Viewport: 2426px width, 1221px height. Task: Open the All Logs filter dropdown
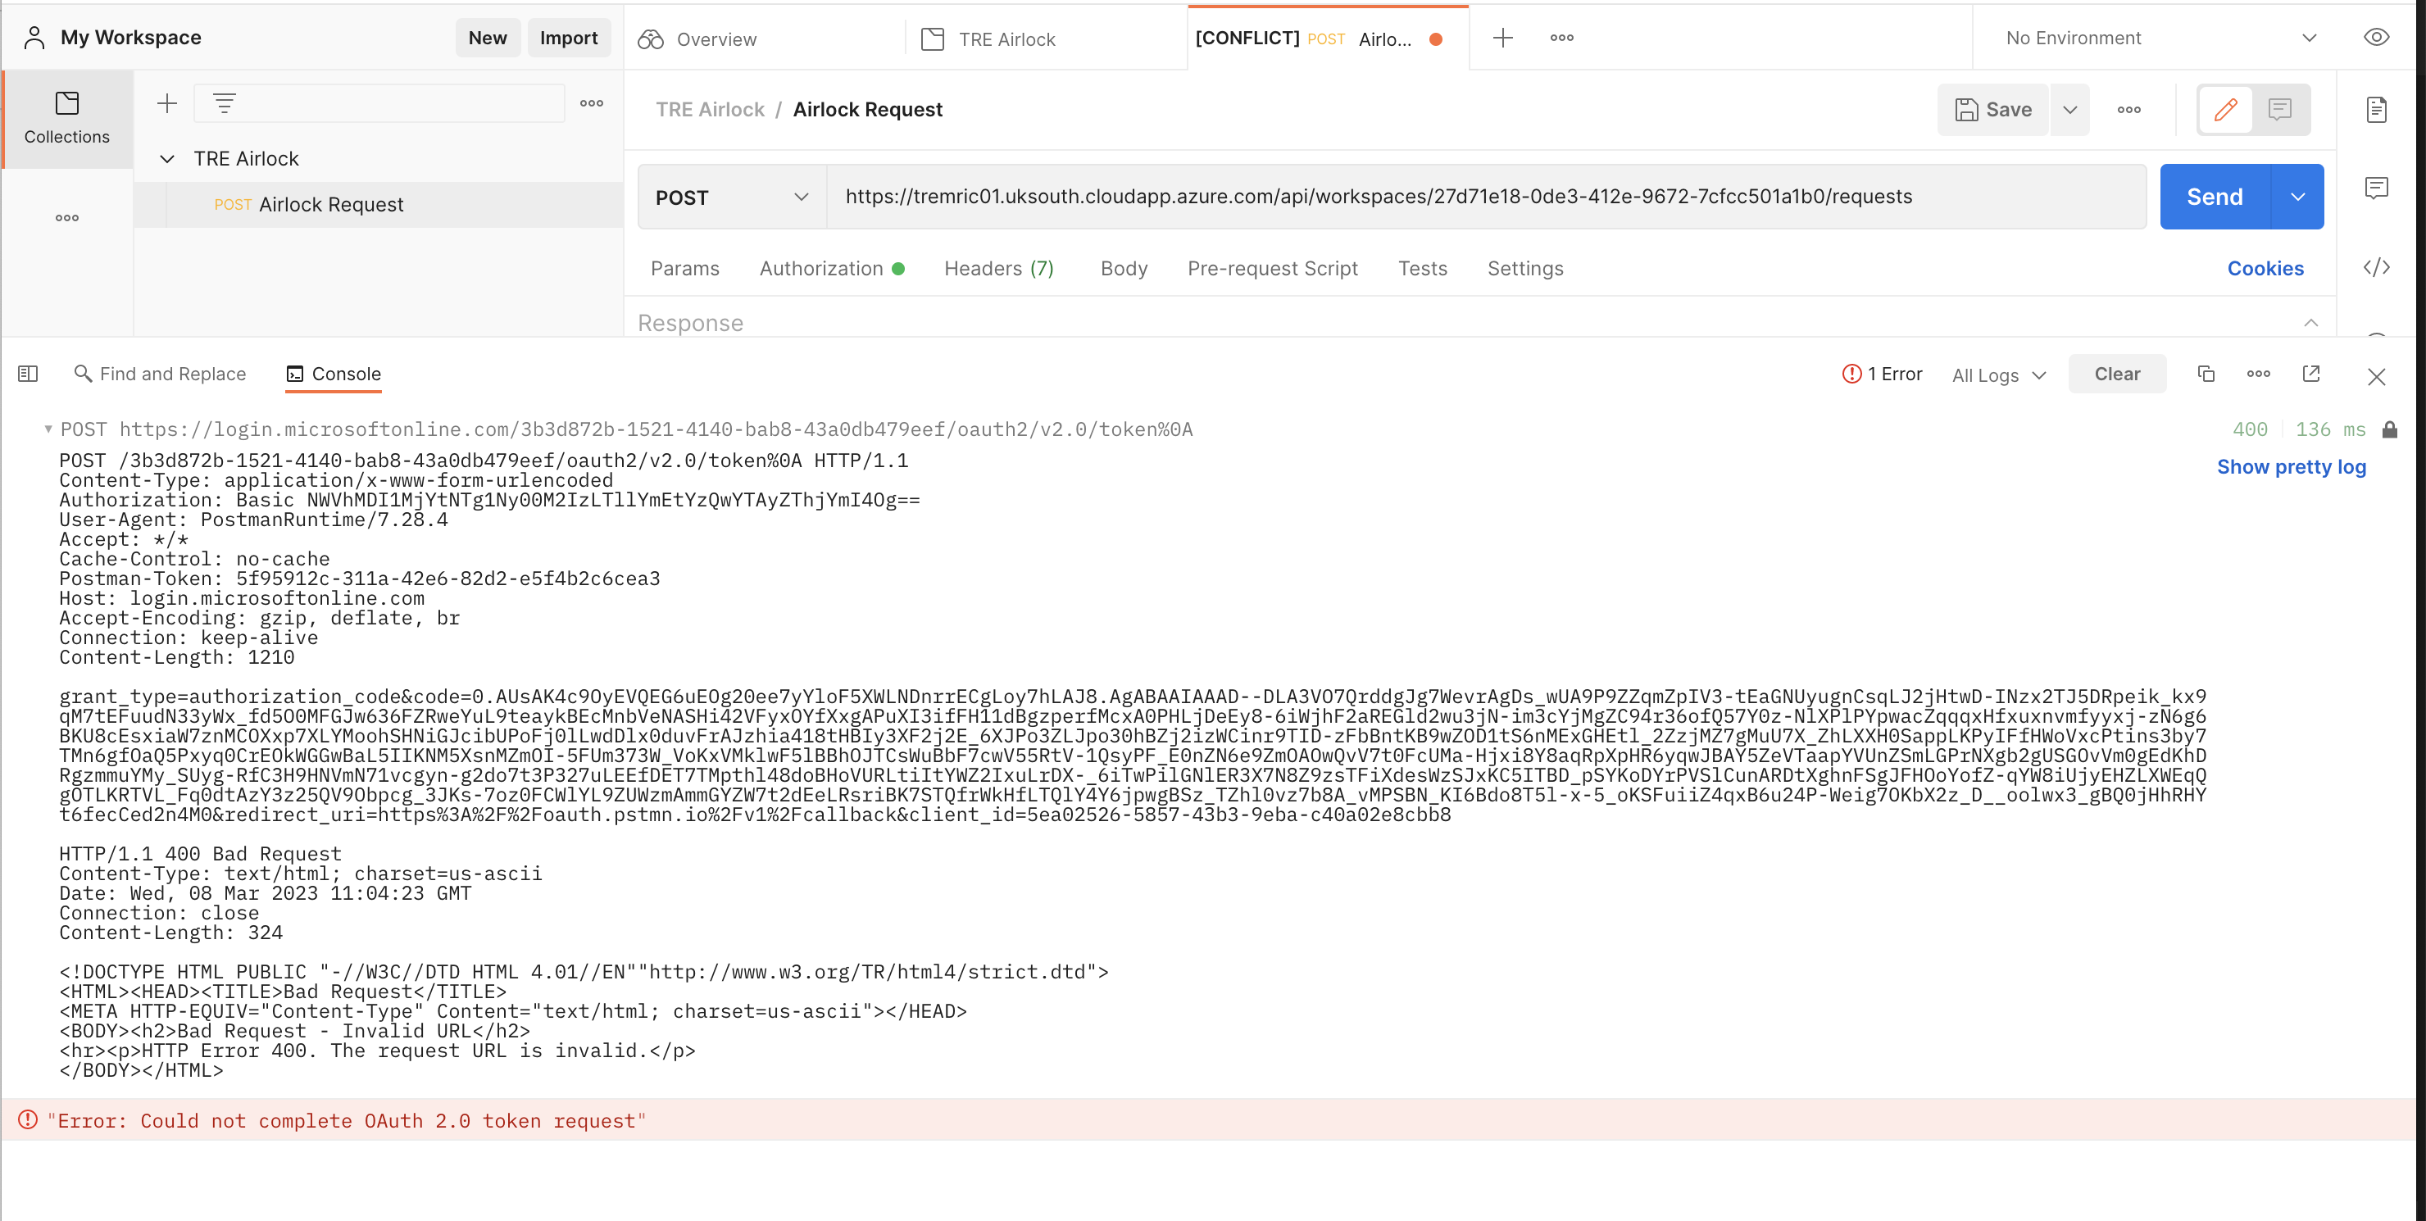tap(1997, 374)
